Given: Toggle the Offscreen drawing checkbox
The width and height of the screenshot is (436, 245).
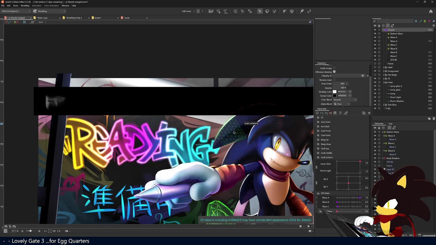Looking at the screenshot, I should click(334, 72).
